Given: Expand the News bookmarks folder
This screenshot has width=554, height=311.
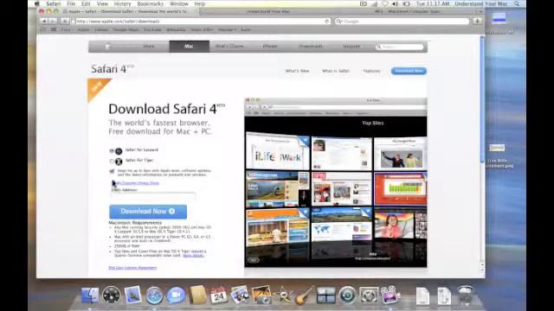Looking at the screenshot, I should pyautogui.click(x=202, y=30).
